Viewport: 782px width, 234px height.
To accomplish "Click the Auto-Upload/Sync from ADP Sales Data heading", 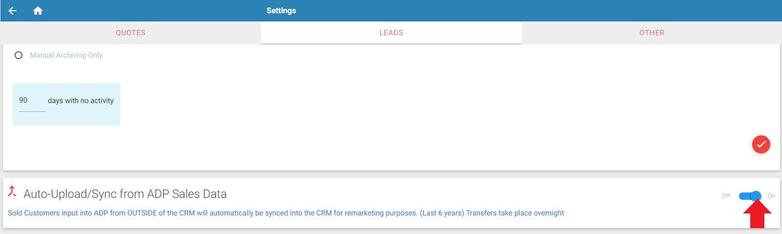I will coord(125,194).
